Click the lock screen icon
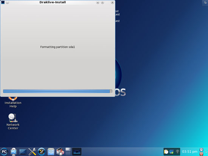Image resolution: width=208 pixels, height=156 pixels. coord(201,150)
